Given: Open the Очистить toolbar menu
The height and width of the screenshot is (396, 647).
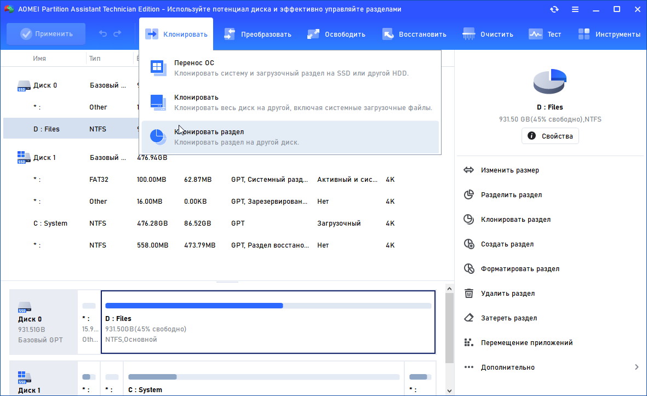Looking at the screenshot, I should [x=488, y=35].
